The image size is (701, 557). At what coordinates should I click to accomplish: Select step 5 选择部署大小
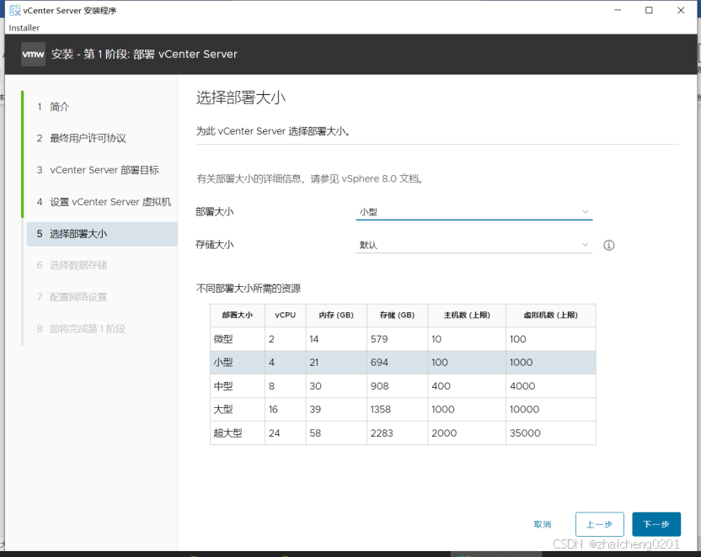tap(102, 234)
